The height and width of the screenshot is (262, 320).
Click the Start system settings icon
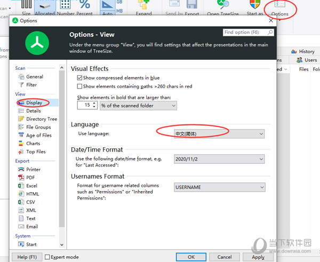(x=21, y=244)
